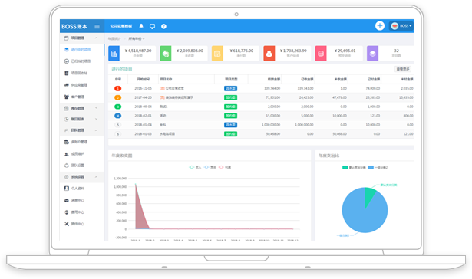Toggle the green legend entry of pie chart
Screen dimensions: 472x279
pyautogui.click(x=354, y=167)
